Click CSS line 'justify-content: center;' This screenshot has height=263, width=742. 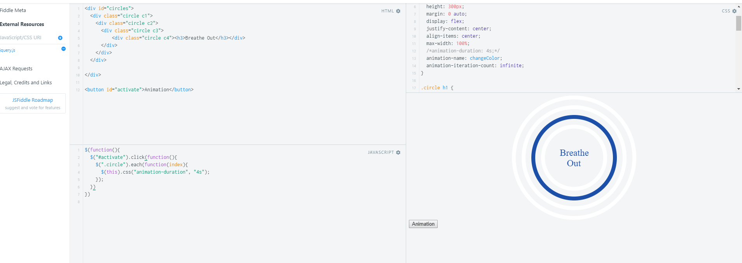[x=459, y=29]
